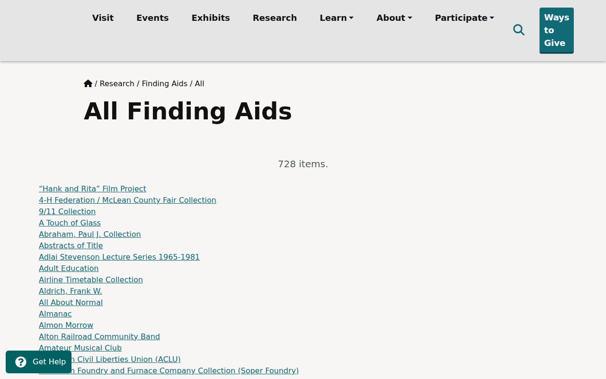
Task: Open Airline Timetable Collection link
Action: (91, 280)
